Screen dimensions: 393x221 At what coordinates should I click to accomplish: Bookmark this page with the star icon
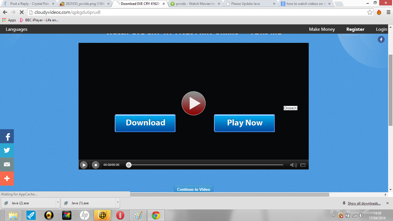[x=370, y=12]
